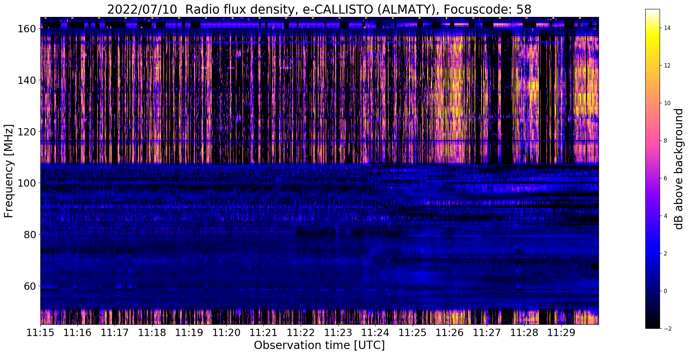Click the 11:25 time tick label
The width and height of the screenshot is (689, 355).
pos(413,333)
